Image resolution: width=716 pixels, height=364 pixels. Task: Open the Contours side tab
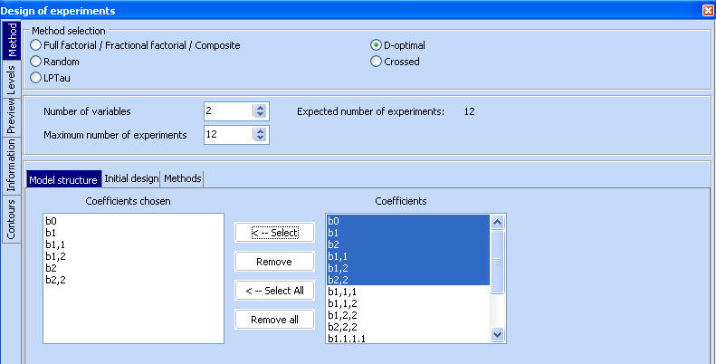[11, 220]
